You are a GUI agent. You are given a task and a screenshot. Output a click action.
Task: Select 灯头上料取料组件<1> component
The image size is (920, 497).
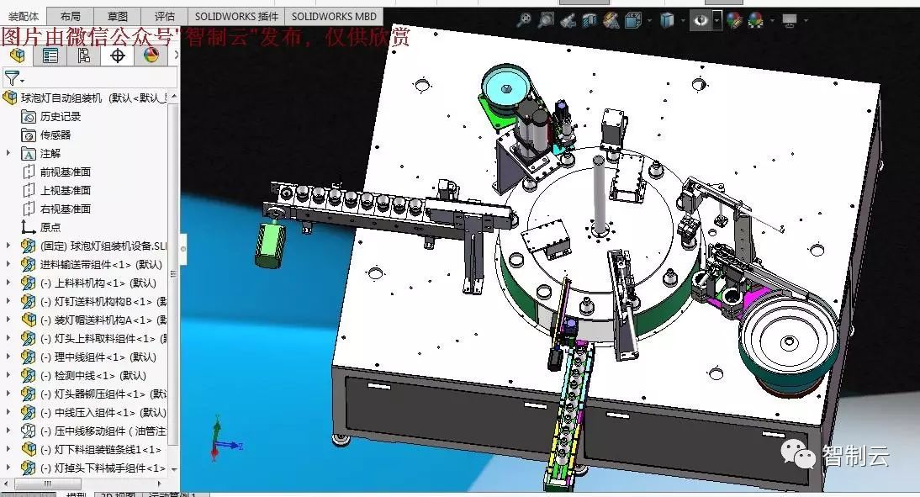tap(94, 339)
